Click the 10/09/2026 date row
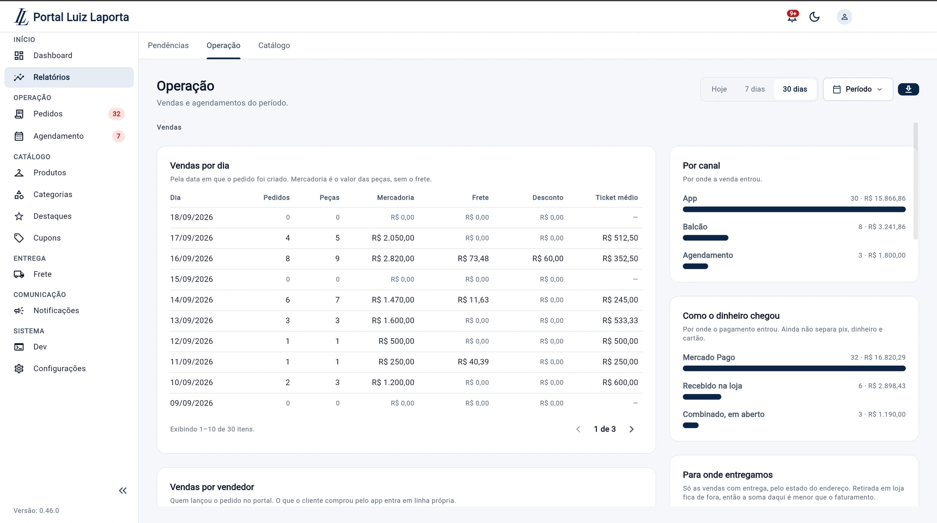Image resolution: width=937 pixels, height=523 pixels. pyautogui.click(x=406, y=382)
